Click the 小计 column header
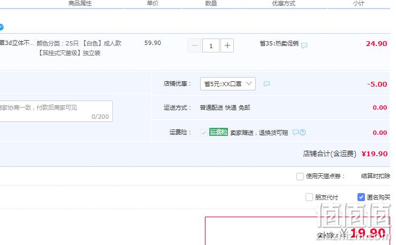396x245 pixels. (359, 3)
